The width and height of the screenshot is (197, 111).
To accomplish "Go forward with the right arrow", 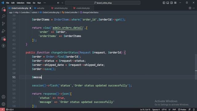I will pyautogui.click(x=62, y=3).
